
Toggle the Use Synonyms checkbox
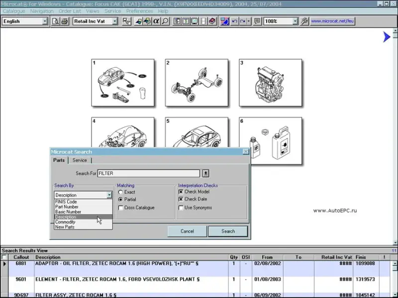click(x=181, y=208)
